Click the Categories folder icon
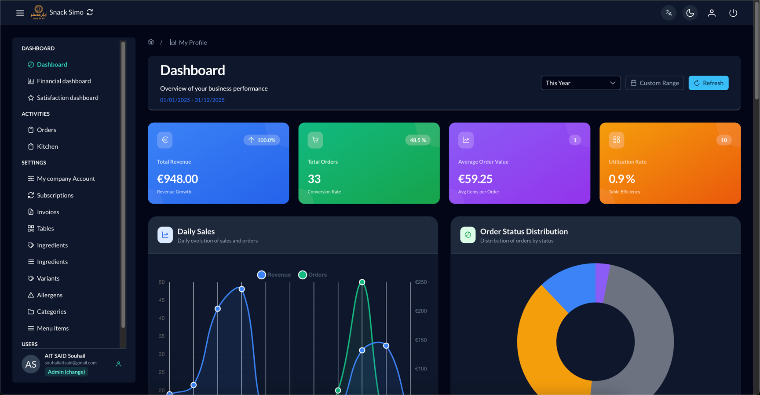The image size is (760, 395). [x=31, y=312]
